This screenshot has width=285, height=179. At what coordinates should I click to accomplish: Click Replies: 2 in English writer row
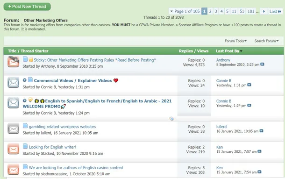point(196,147)
